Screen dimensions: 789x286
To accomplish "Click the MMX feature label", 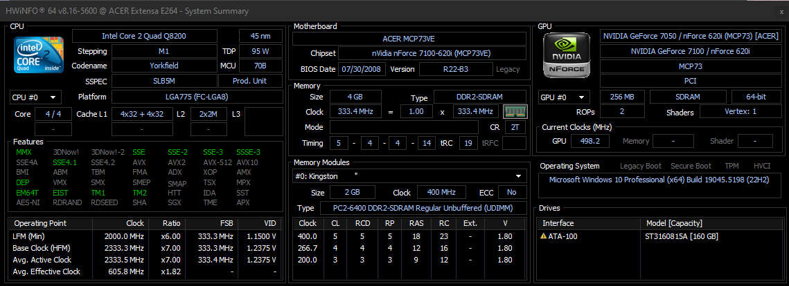I will click(24, 152).
